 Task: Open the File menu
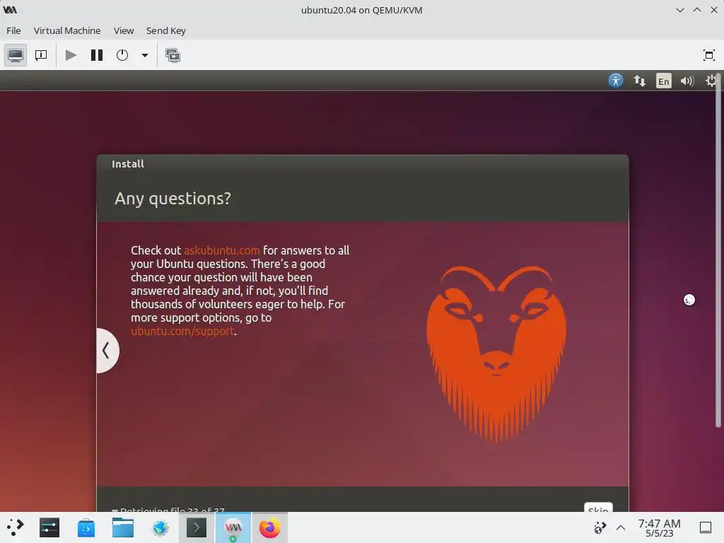pyautogui.click(x=13, y=30)
